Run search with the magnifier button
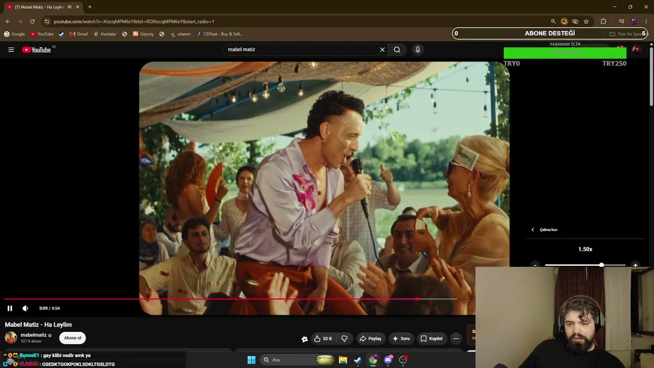Screen dimensions: 654x368 click(397, 50)
